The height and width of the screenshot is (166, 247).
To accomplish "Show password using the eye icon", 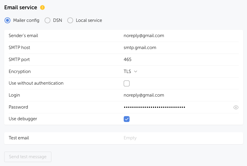I will pyautogui.click(x=236, y=107).
